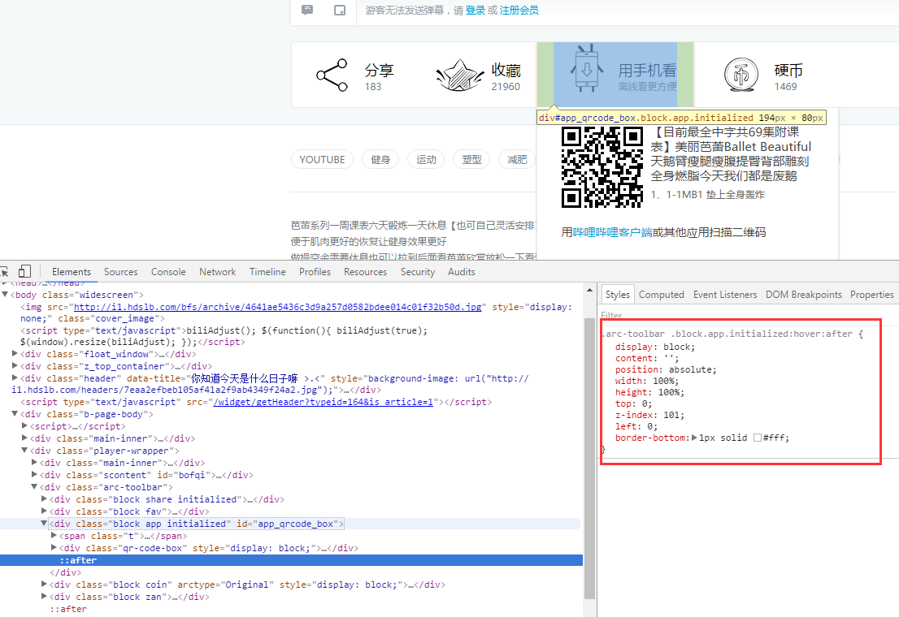Collapse the div class arc-toolbar node
Image resolution: width=899 pixels, height=617 pixels.
point(34,487)
